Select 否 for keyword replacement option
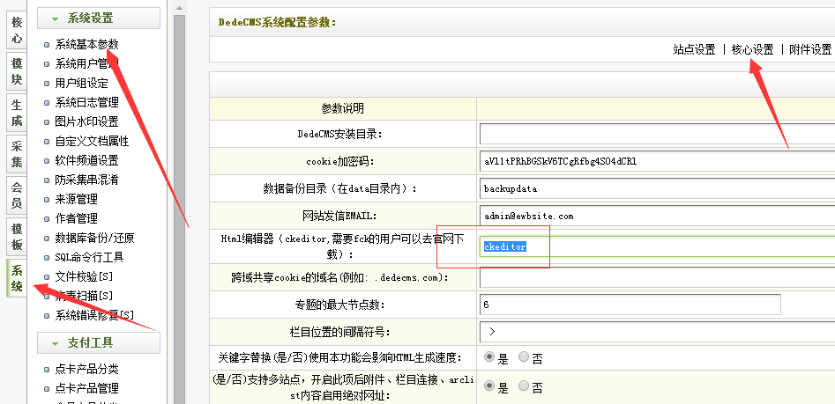835x404 pixels. (x=524, y=357)
